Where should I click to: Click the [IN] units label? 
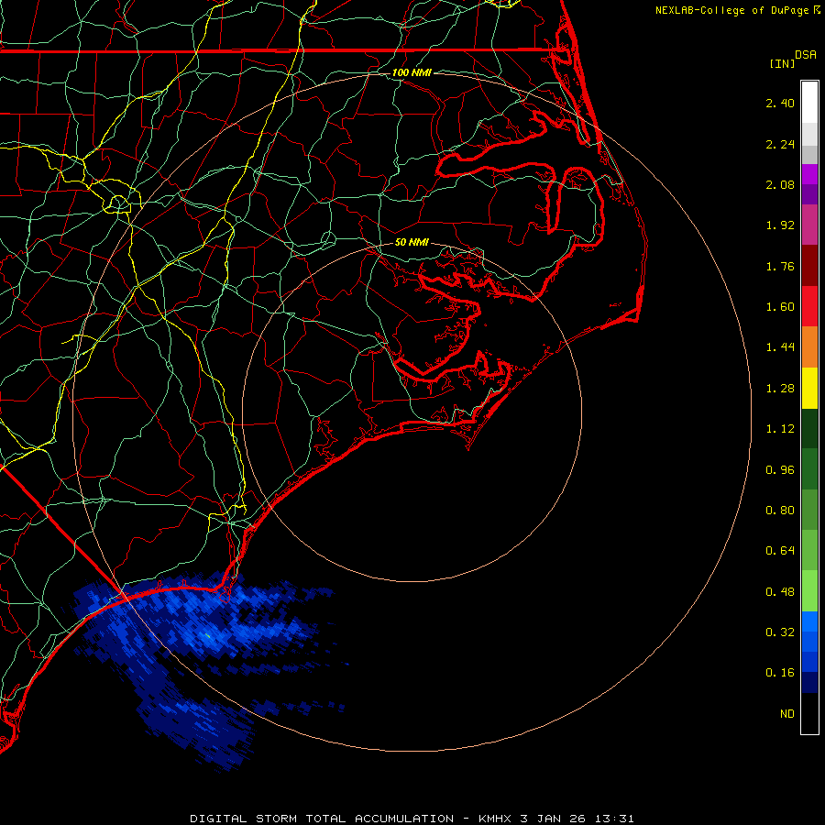click(x=782, y=63)
